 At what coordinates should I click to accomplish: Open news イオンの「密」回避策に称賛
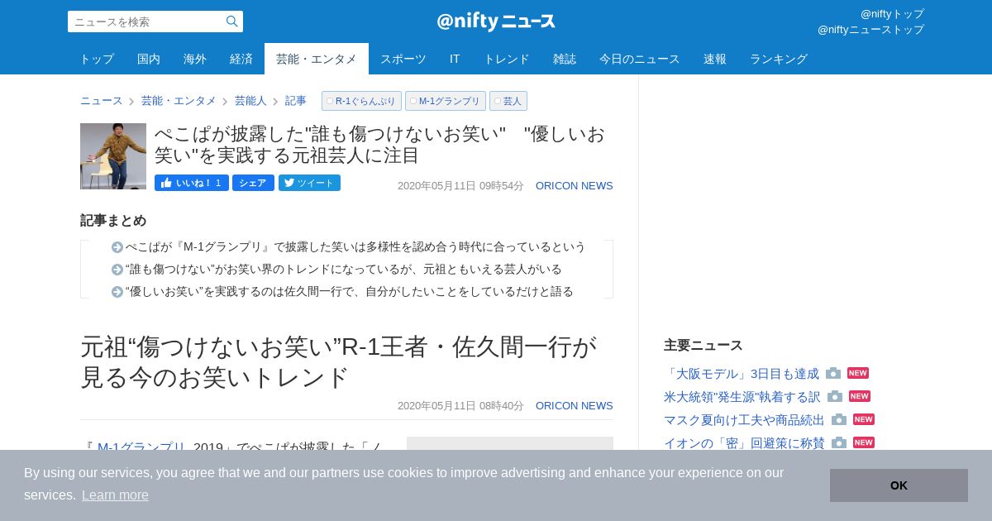[744, 443]
